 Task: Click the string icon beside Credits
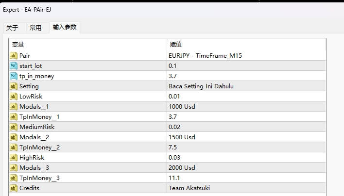(14, 188)
